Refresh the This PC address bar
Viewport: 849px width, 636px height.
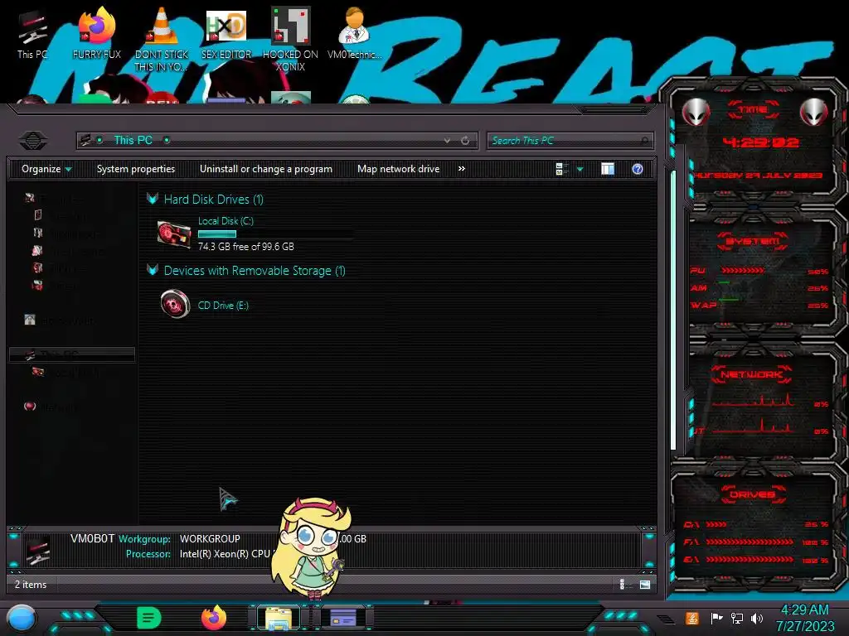pos(465,141)
